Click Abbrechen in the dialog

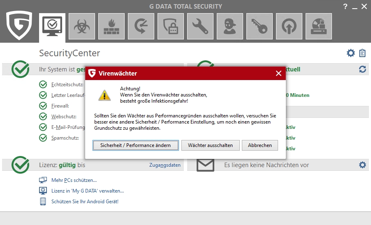(260, 145)
